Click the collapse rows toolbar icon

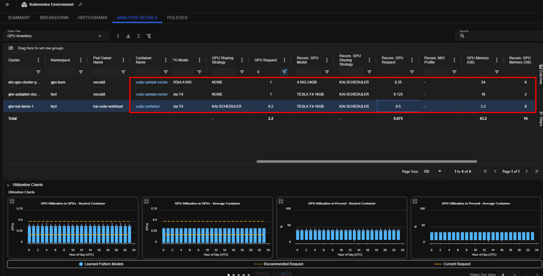pos(138,36)
